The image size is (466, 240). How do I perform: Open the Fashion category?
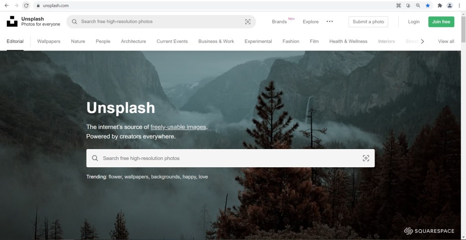(291, 41)
